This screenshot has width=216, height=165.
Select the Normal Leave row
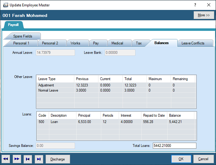116,90
